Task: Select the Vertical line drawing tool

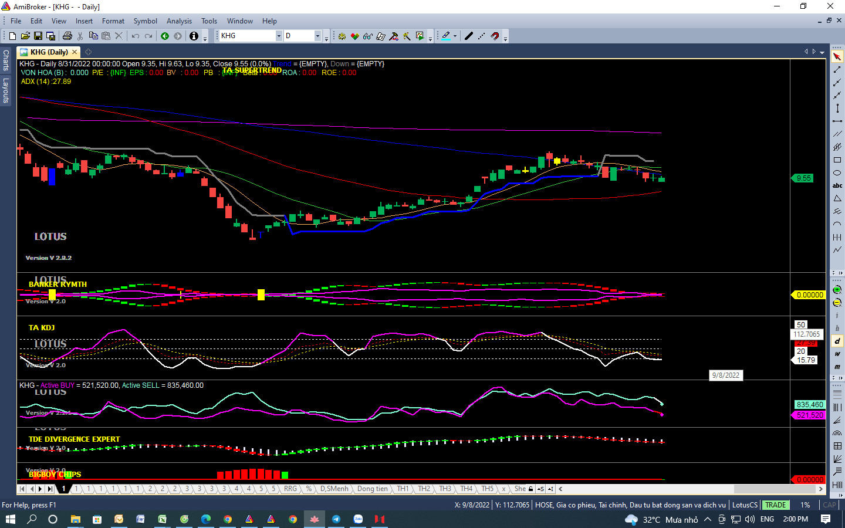Action: click(837, 109)
